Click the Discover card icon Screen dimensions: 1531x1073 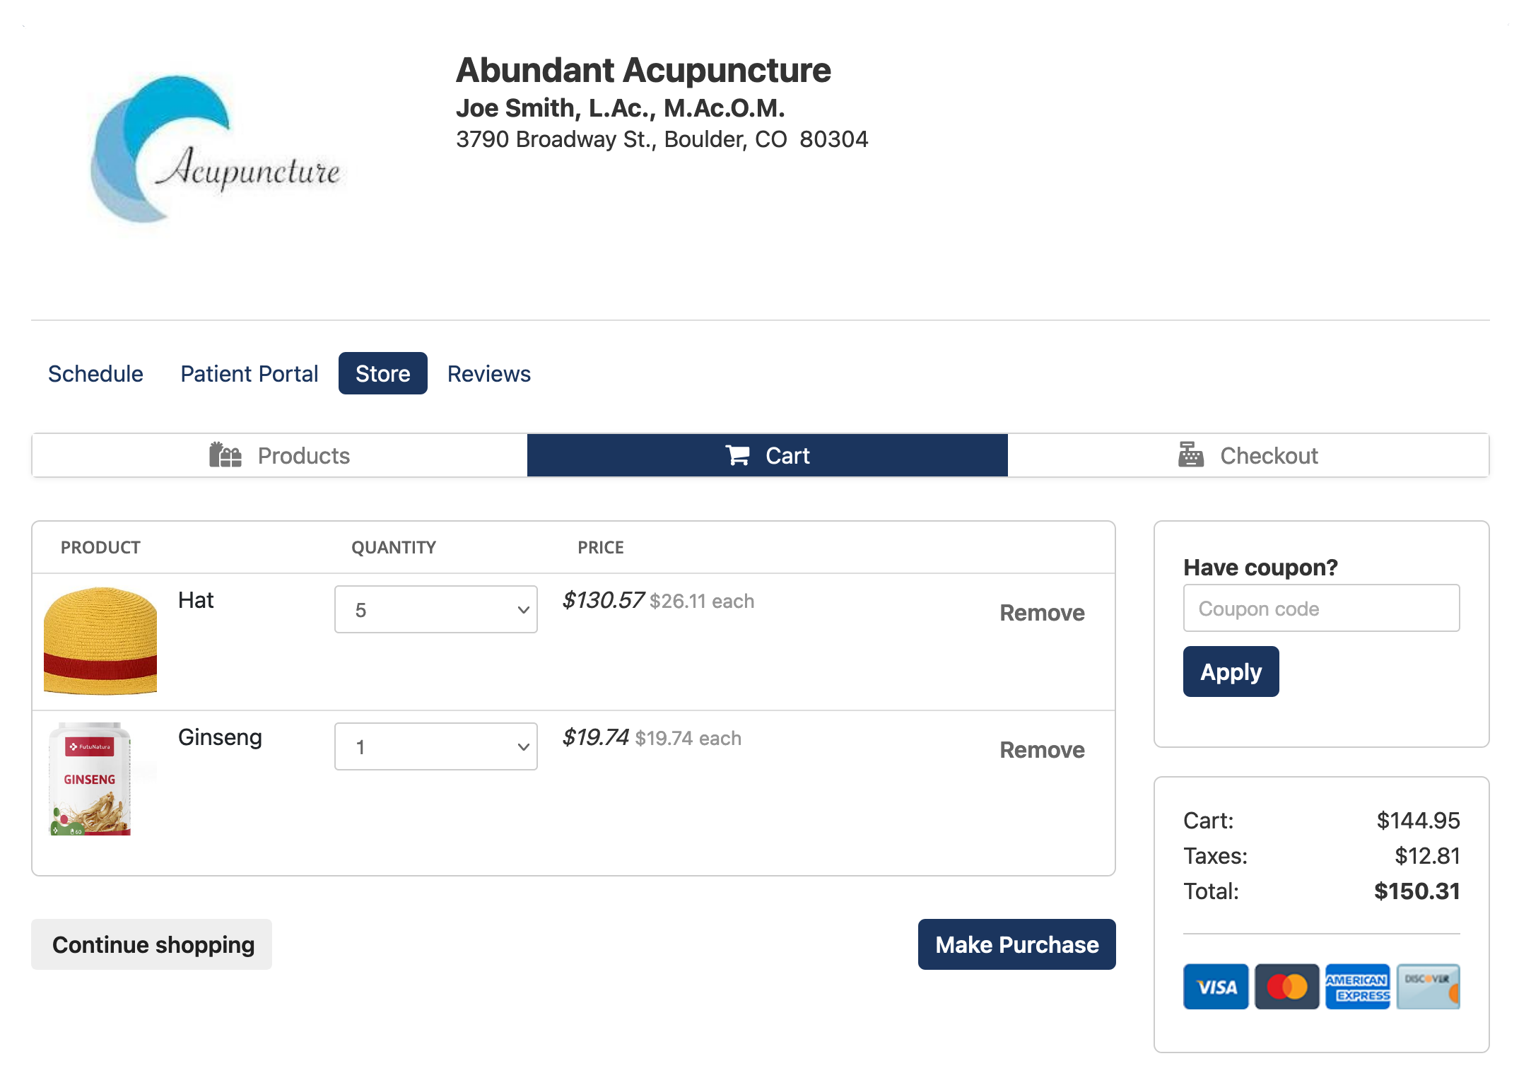tap(1428, 986)
